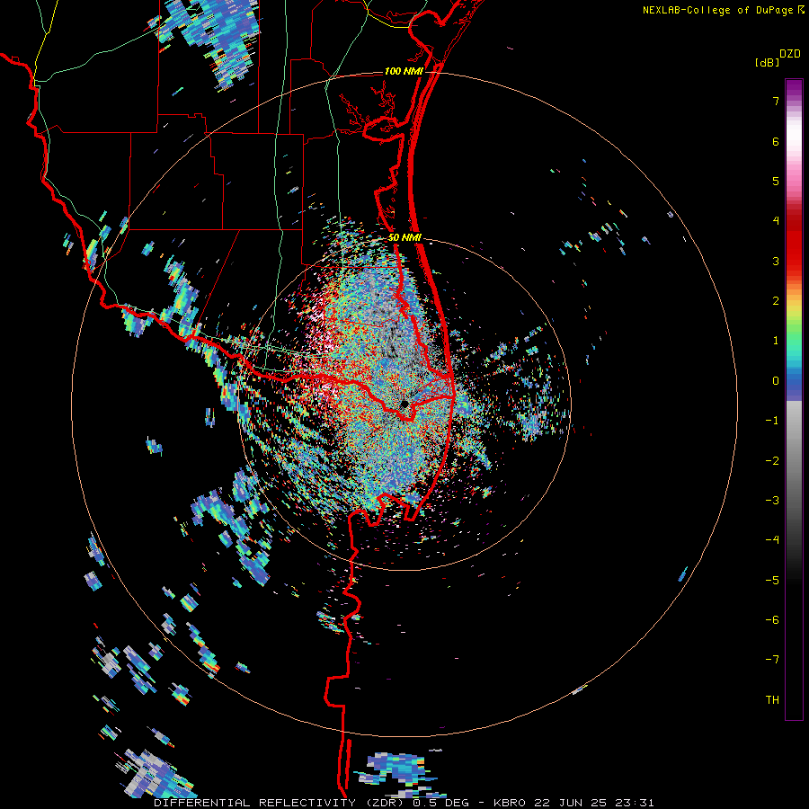Viewport: 809px width, 809px height.
Task: Click the 1 value on the color scale
Action: 776,341
